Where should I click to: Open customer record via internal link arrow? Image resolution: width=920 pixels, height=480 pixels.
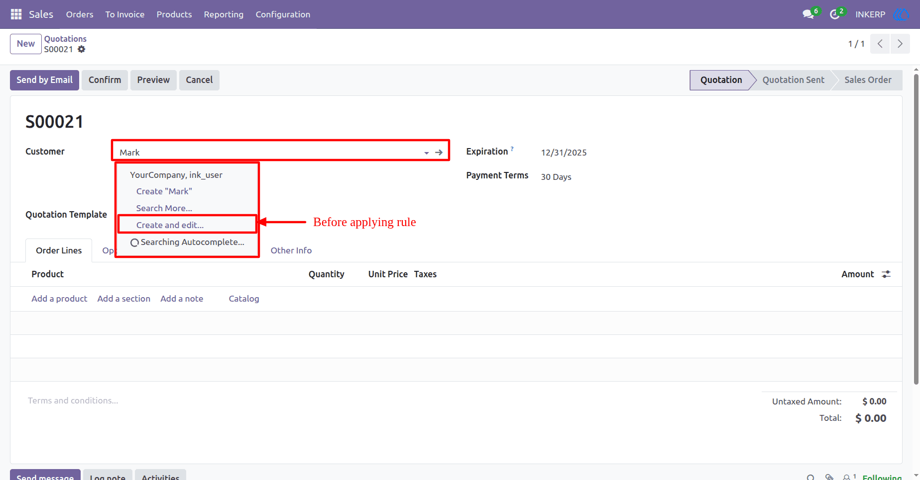[x=439, y=153]
